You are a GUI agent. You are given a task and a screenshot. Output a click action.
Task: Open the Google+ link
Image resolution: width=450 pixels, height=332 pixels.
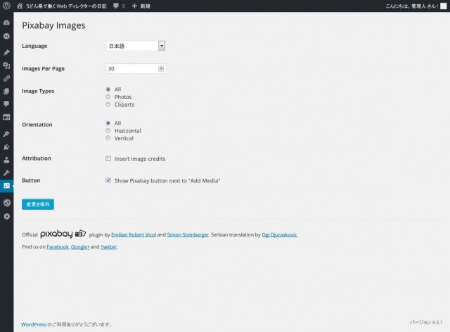click(80, 246)
